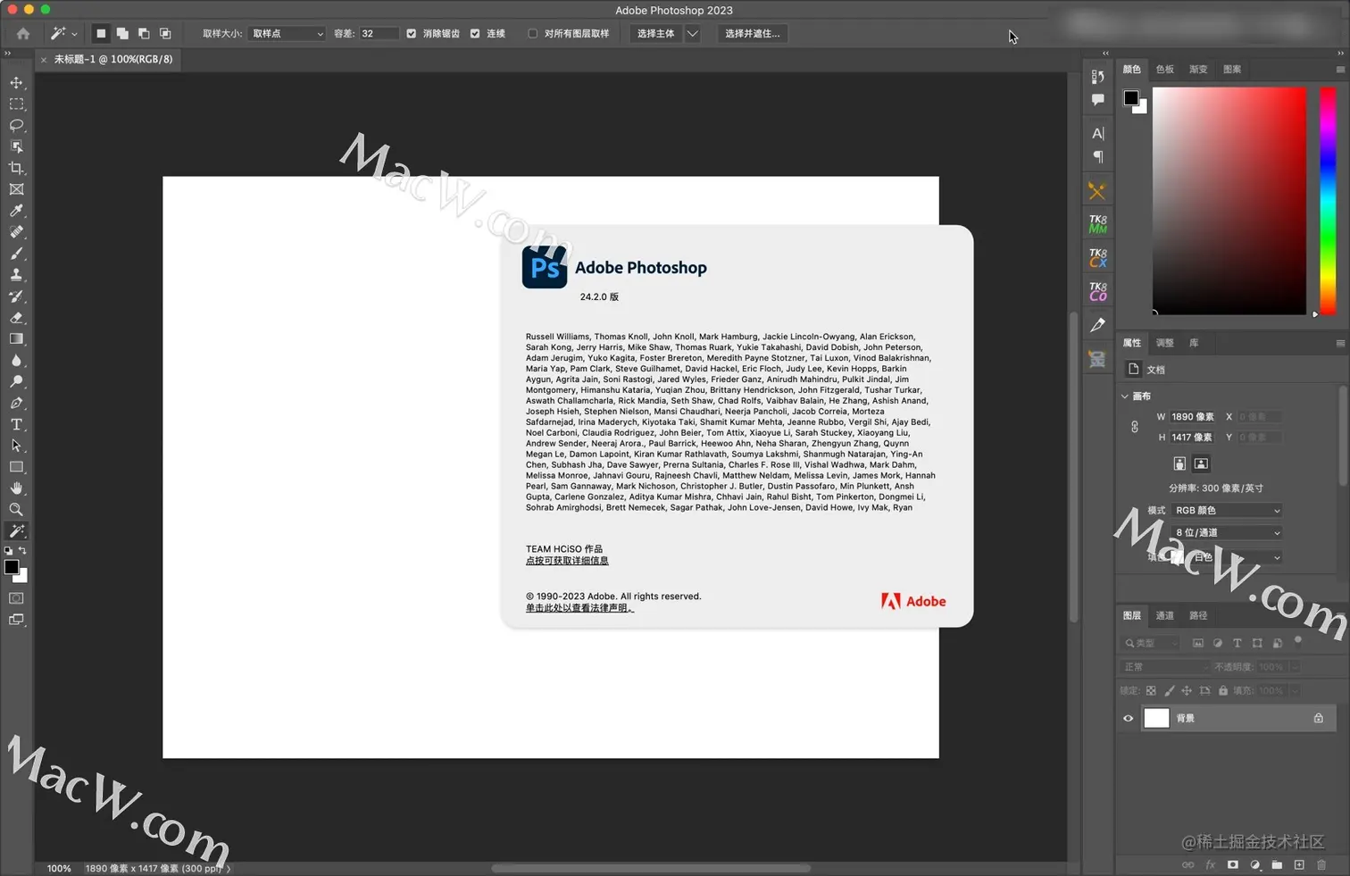
Task: Open the History panel icon
Action: [x=1097, y=77]
